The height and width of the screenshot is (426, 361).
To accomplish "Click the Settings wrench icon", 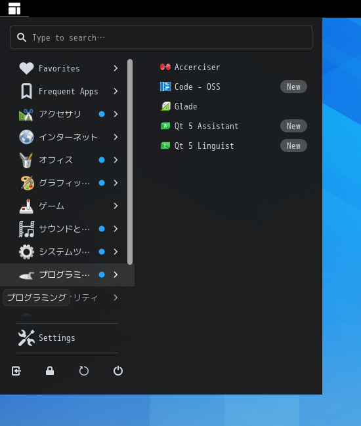I will pos(26,338).
